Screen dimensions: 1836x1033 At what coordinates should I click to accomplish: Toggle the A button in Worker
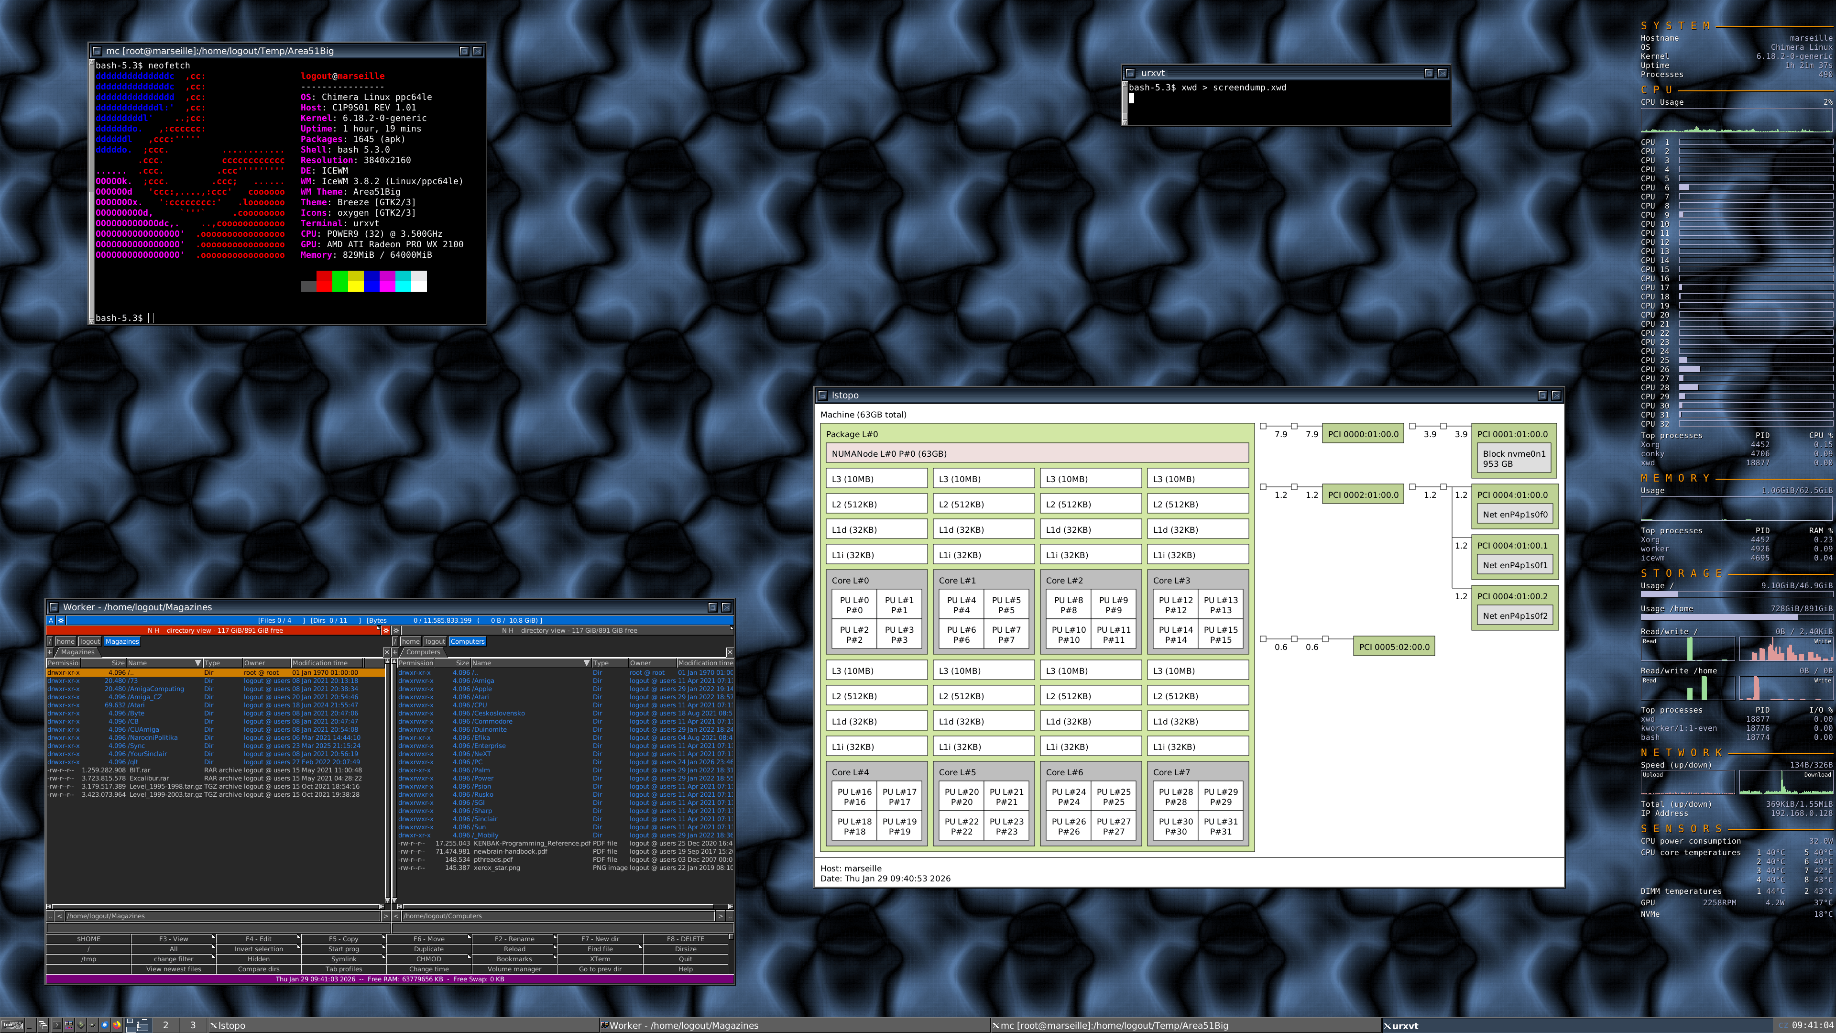tap(51, 621)
